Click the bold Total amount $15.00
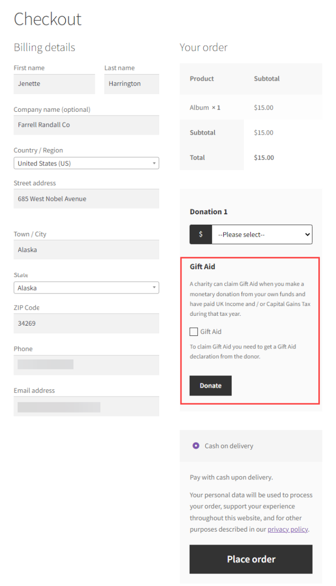Image resolution: width=336 pixels, height=586 pixels. pyautogui.click(x=264, y=158)
